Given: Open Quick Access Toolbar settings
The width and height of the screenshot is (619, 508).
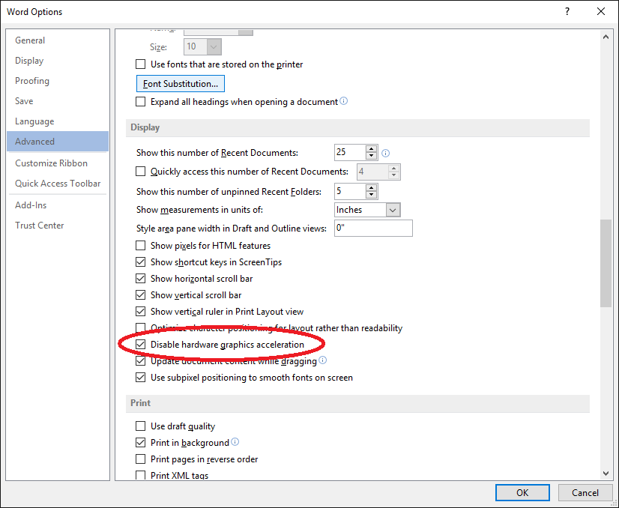Looking at the screenshot, I should click(58, 183).
